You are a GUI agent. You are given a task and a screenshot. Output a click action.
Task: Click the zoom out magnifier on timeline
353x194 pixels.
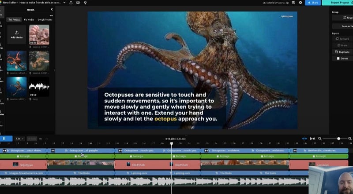(319, 139)
